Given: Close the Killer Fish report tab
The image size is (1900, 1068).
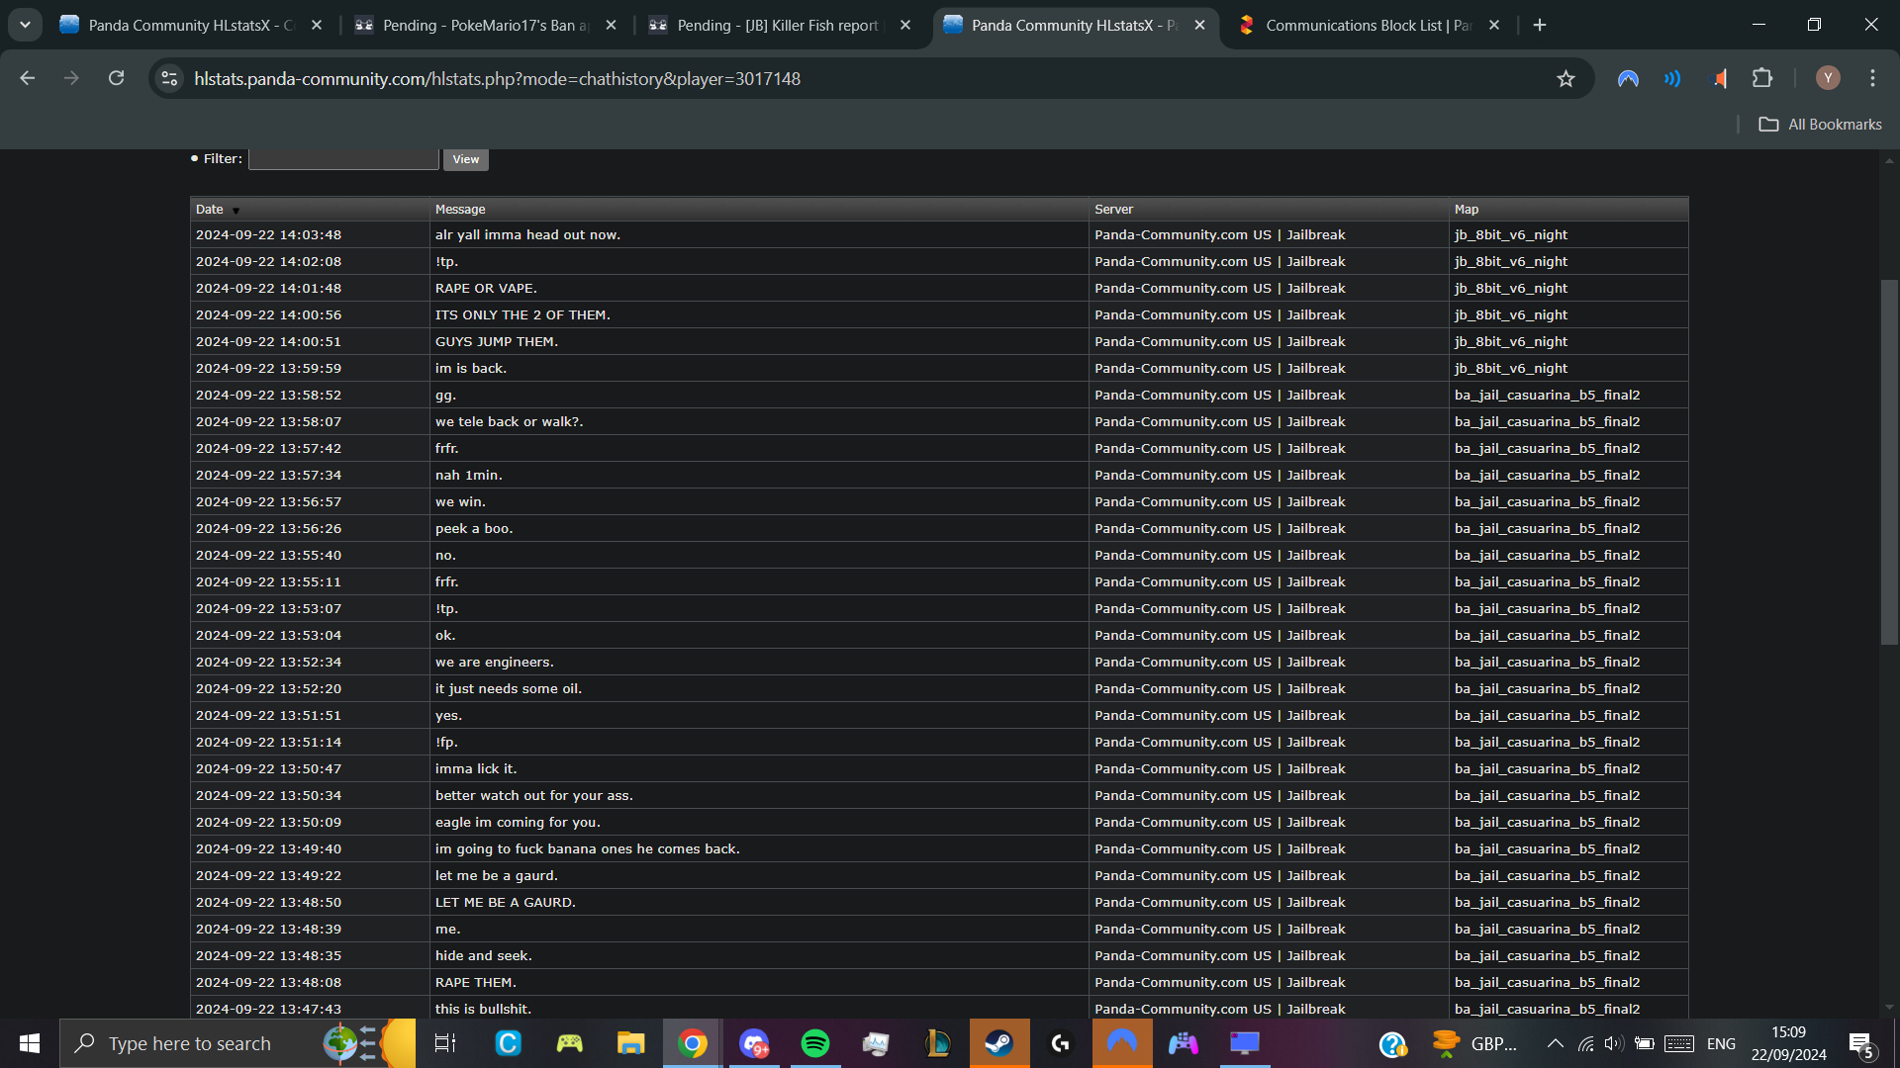Looking at the screenshot, I should [905, 26].
